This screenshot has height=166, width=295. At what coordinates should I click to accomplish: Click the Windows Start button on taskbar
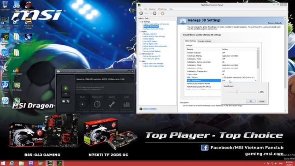(3, 163)
